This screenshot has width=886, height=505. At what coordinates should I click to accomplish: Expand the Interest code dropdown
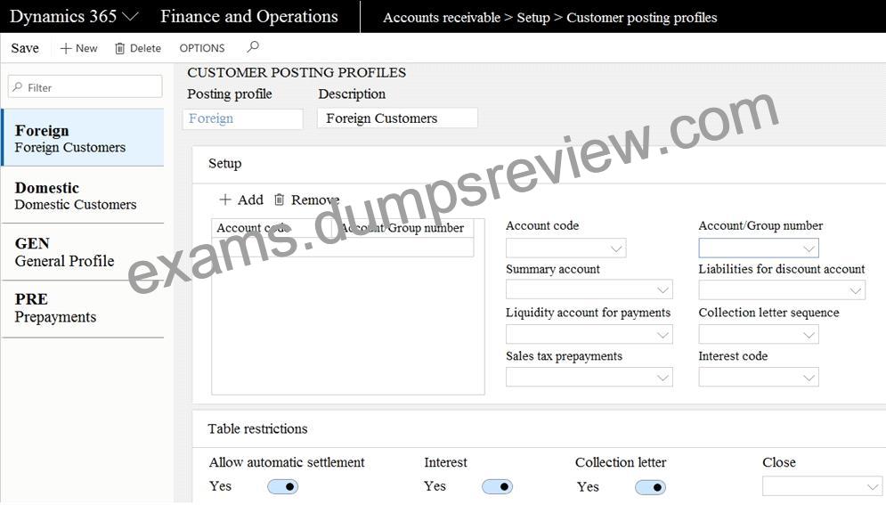tap(809, 378)
